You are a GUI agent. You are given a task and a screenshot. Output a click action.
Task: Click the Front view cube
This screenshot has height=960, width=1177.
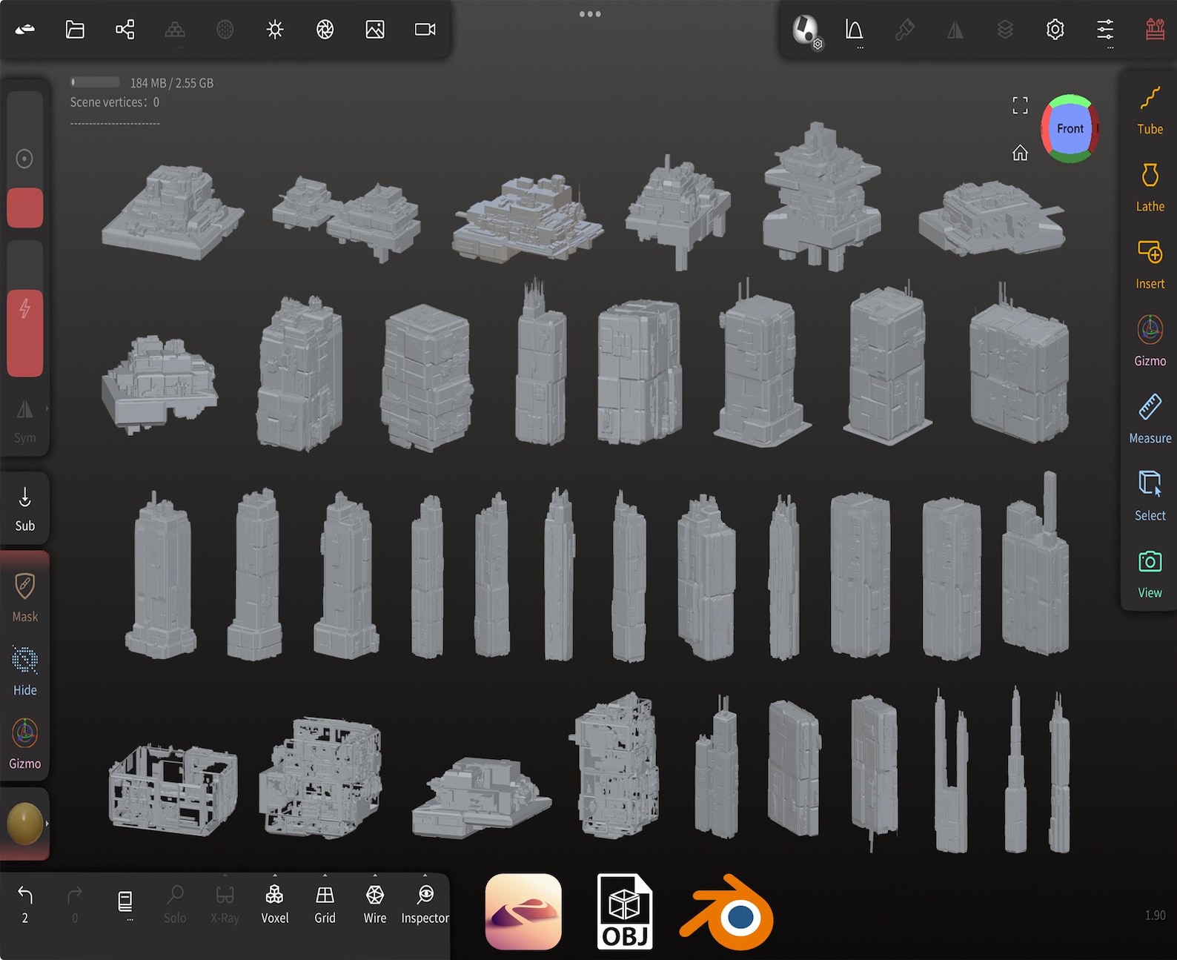coord(1070,128)
